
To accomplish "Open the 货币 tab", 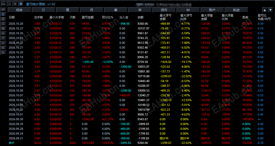I will (x=164, y=10).
